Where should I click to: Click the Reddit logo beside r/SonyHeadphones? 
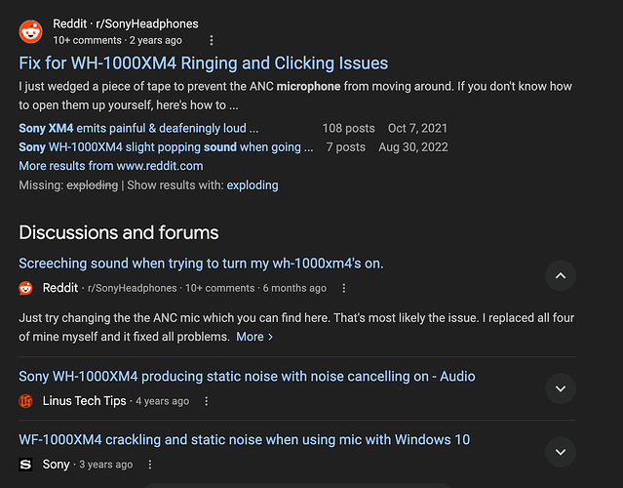click(30, 31)
